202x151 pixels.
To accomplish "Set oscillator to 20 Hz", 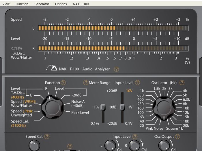I will coord(142,126).
